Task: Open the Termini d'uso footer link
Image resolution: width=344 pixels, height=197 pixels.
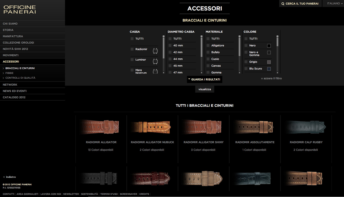Action: pos(109,194)
